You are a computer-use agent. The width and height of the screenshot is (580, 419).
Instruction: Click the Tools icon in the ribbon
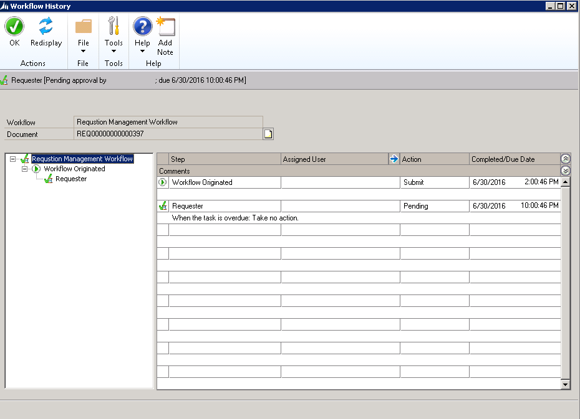114,27
